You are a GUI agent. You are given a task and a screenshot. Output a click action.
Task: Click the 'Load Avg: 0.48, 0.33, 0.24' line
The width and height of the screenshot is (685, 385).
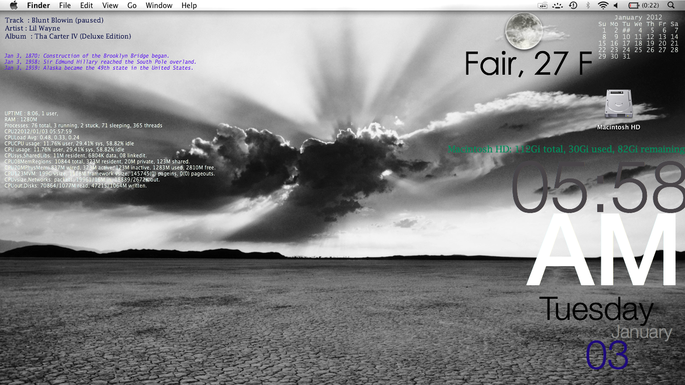pyautogui.click(x=42, y=138)
